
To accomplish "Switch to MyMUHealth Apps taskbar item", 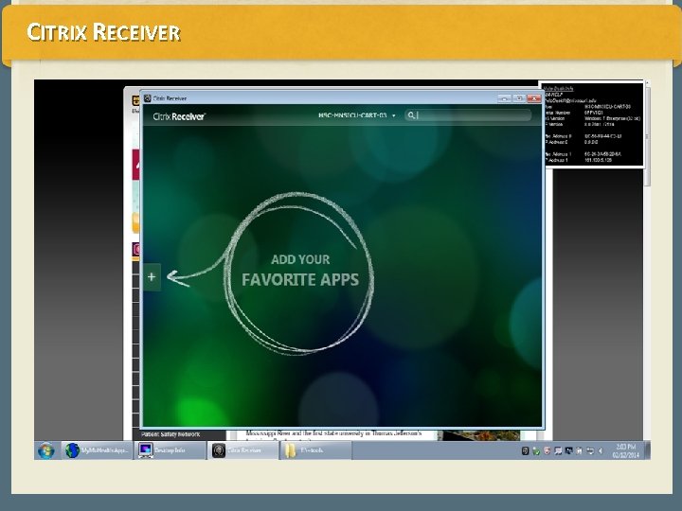I will tap(97, 450).
